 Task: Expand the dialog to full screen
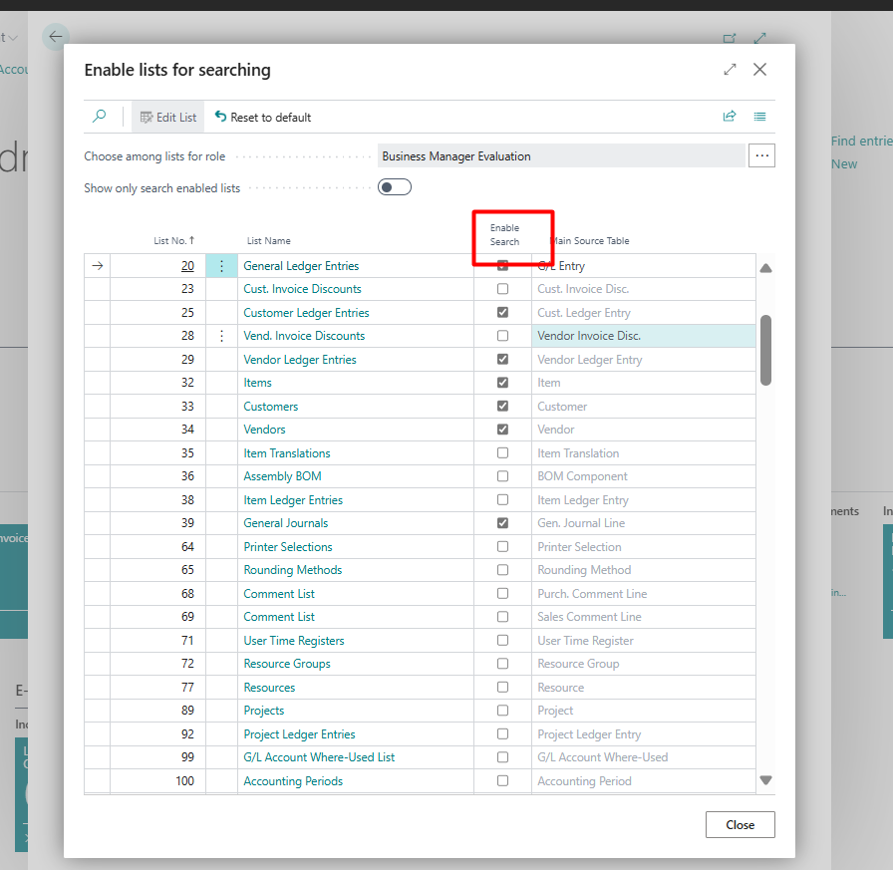click(730, 70)
